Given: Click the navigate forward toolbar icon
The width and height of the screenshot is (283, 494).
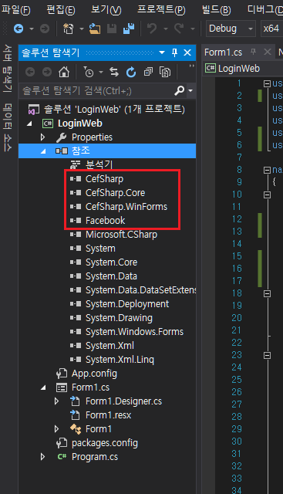Looking at the screenshot, I should 45,29.
